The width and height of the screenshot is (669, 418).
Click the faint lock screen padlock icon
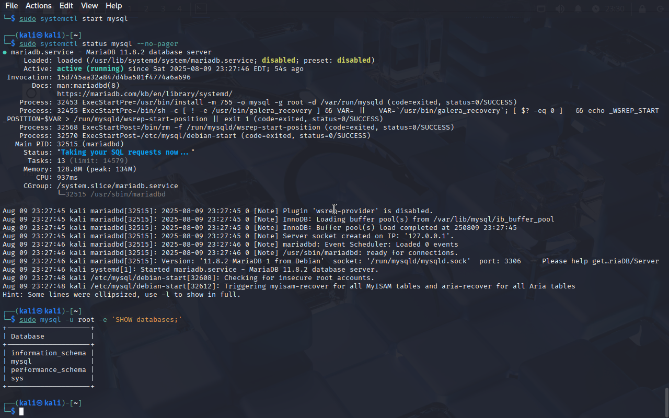pos(642,9)
